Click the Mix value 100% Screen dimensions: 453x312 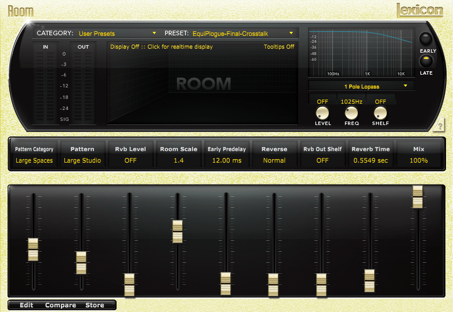click(x=419, y=160)
